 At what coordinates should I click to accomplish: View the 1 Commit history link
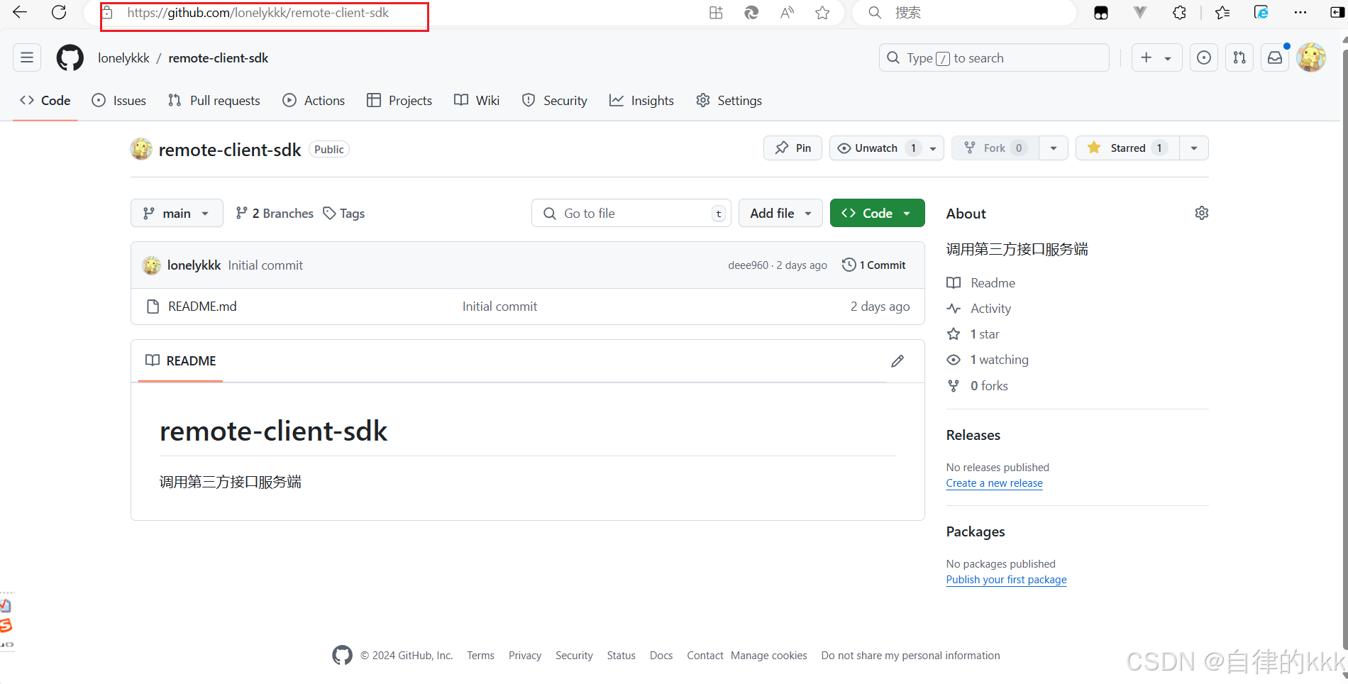874,265
